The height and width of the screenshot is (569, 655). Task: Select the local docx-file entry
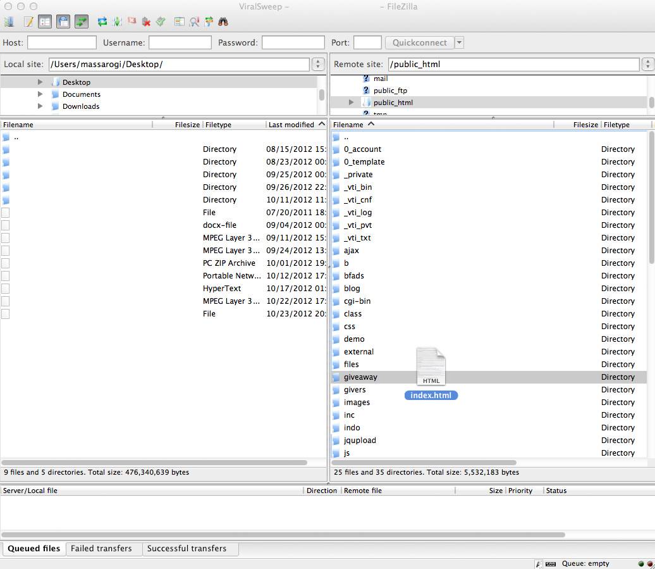coord(163,225)
